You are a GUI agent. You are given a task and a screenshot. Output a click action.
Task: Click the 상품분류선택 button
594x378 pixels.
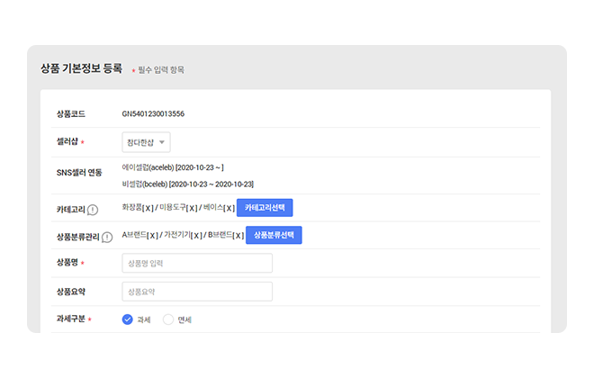pyautogui.click(x=274, y=235)
